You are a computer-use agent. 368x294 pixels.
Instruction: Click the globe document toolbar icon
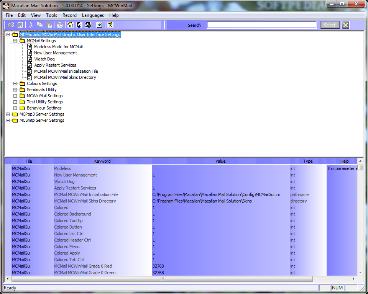(x=100, y=25)
